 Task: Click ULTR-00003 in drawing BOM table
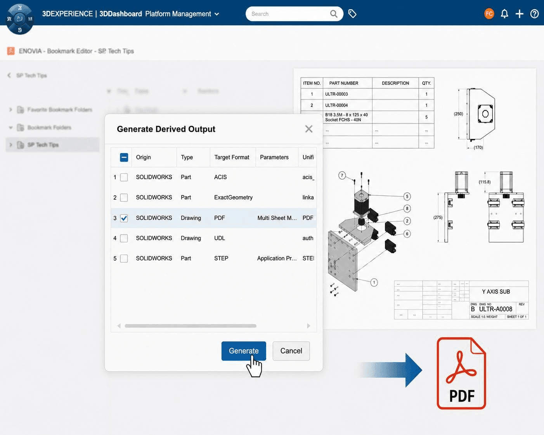click(336, 94)
